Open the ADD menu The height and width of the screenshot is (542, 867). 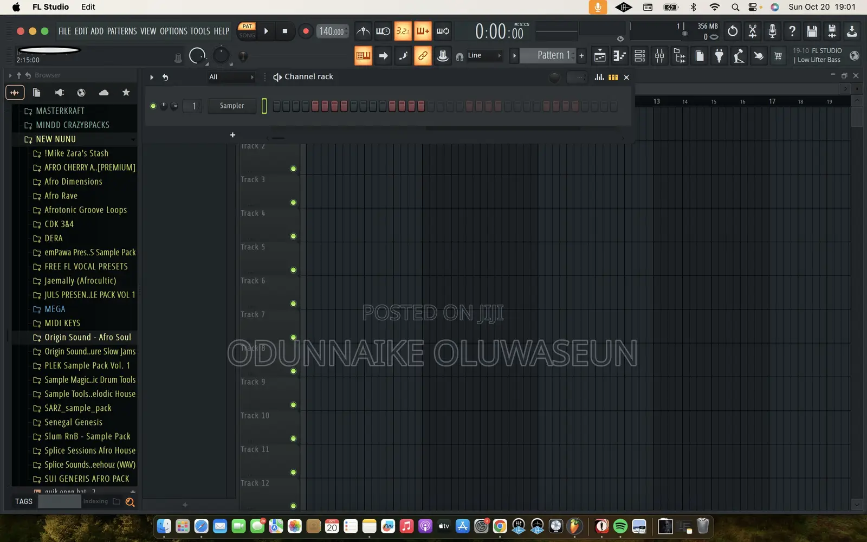coord(97,31)
